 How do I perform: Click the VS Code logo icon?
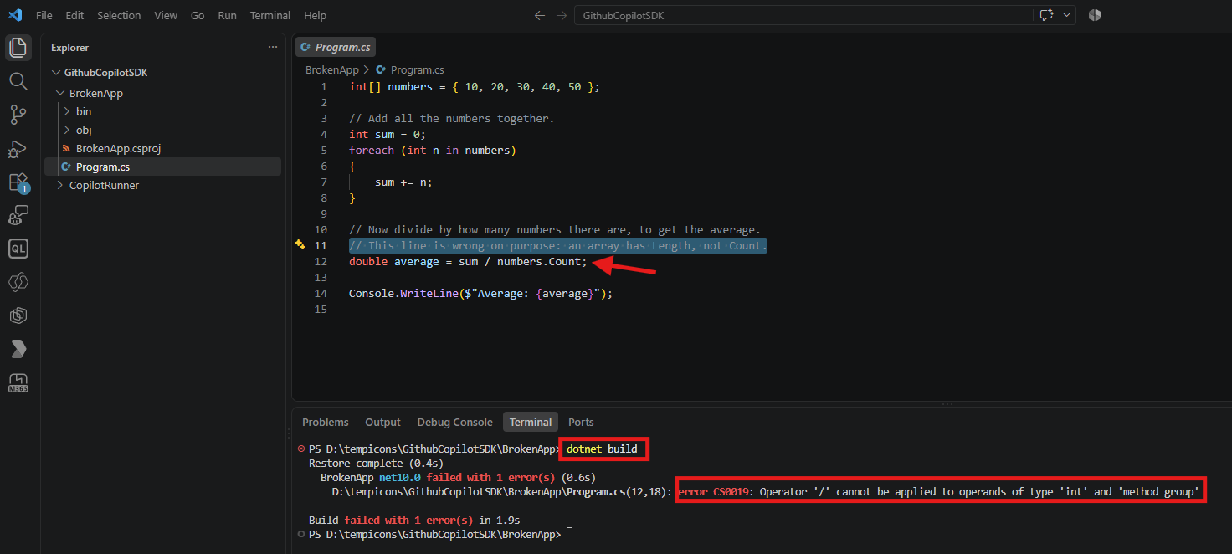pos(15,15)
